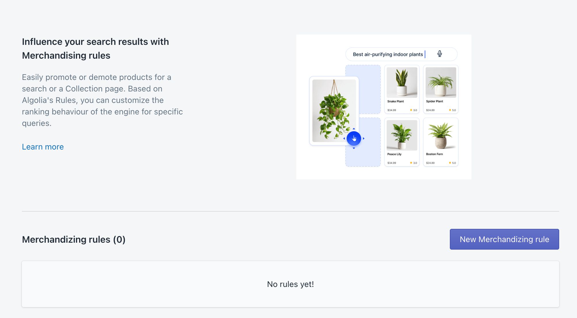Viewport: 577px width, 318px height.
Task: Click the Peace Lily product image
Action: [x=402, y=135]
